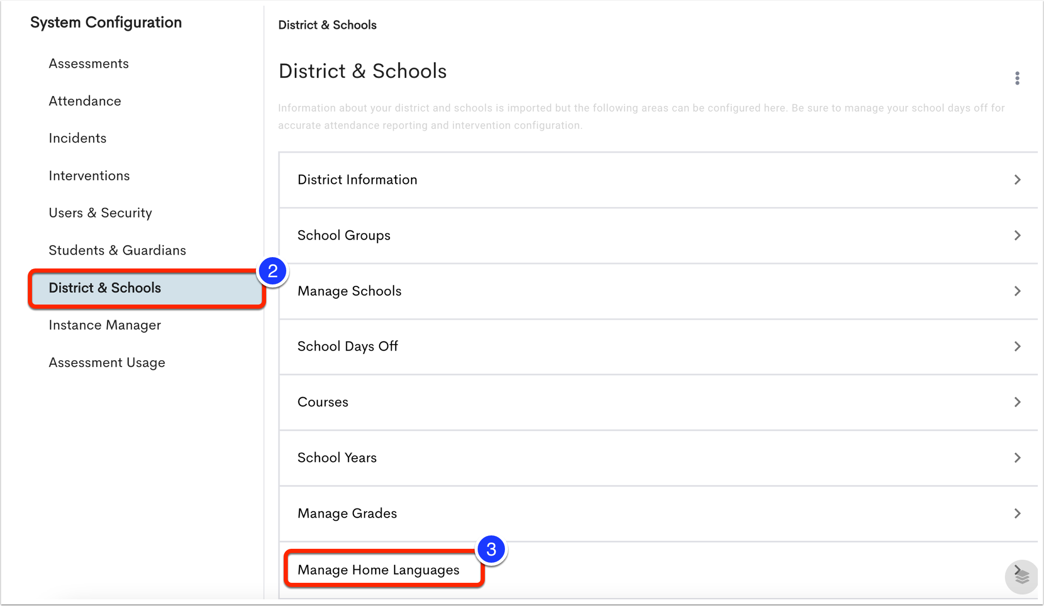This screenshot has width=1044, height=606.
Task: Expand School Days Off chevron
Action: 1017,346
